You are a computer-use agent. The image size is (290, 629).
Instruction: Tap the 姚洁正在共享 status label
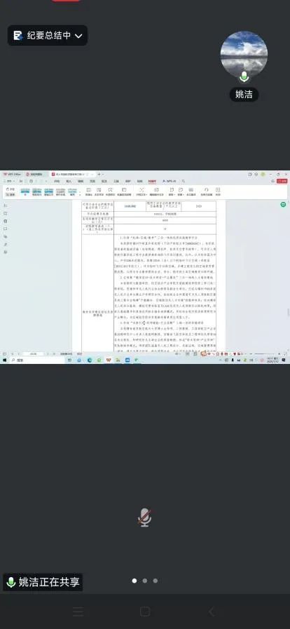[43, 582]
